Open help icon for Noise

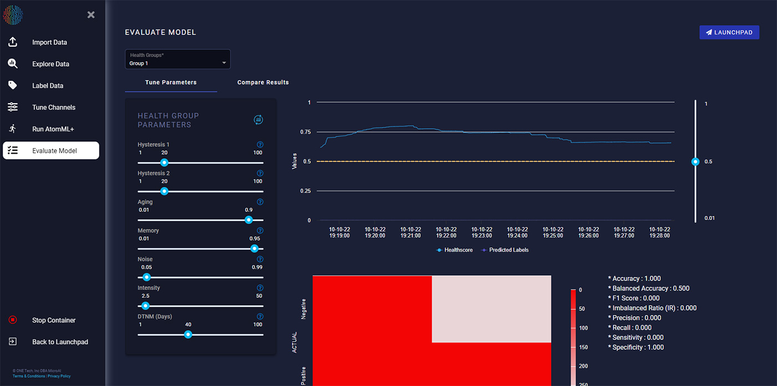[x=260, y=260]
